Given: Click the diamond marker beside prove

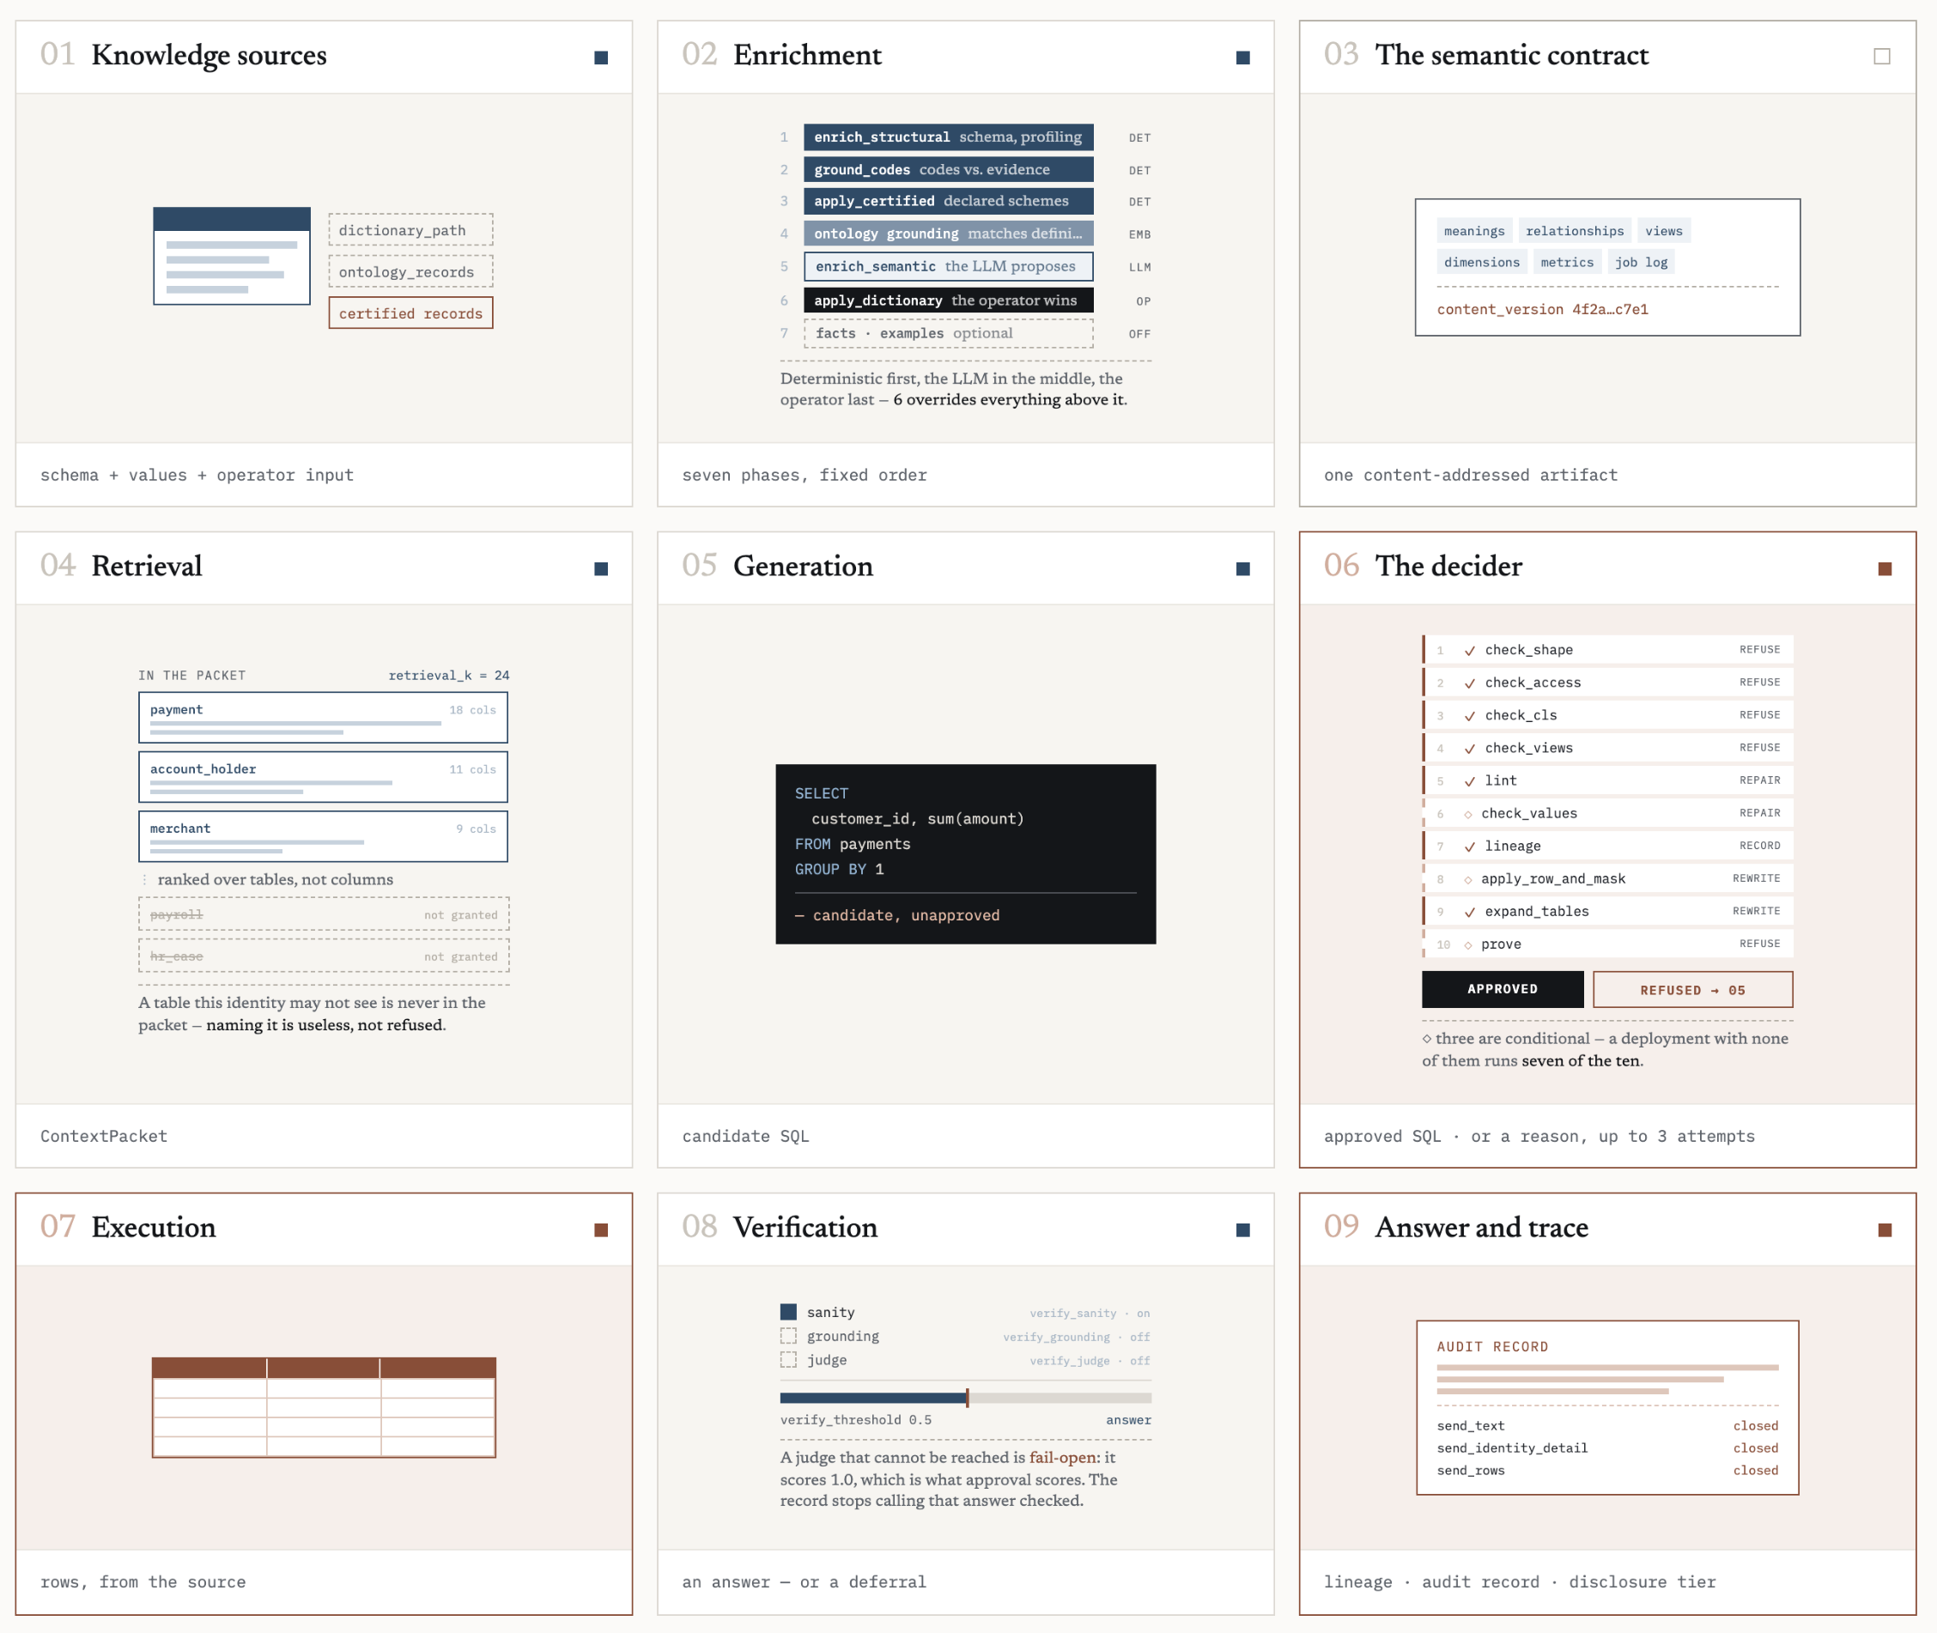Looking at the screenshot, I should click(x=1467, y=945).
